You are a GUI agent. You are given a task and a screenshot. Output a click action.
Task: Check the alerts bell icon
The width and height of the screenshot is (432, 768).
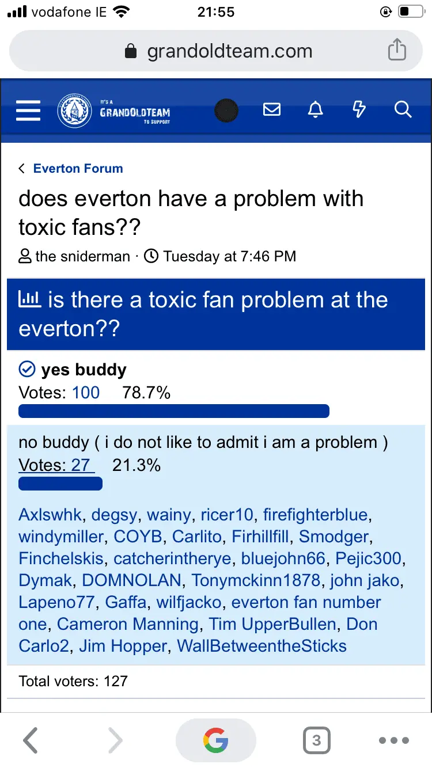coord(315,109)
